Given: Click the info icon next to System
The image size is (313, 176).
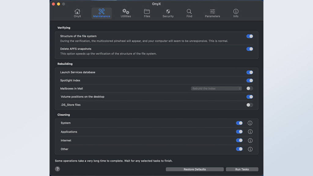Looking at the screenshot, I should click(250, 123).
